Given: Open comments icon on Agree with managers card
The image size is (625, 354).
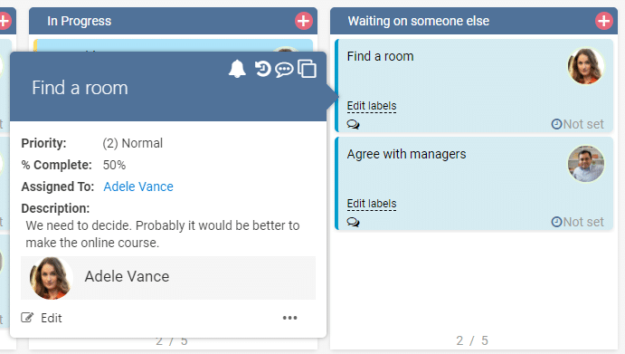Looking at the screenshot, I should [x=353, y=222].
